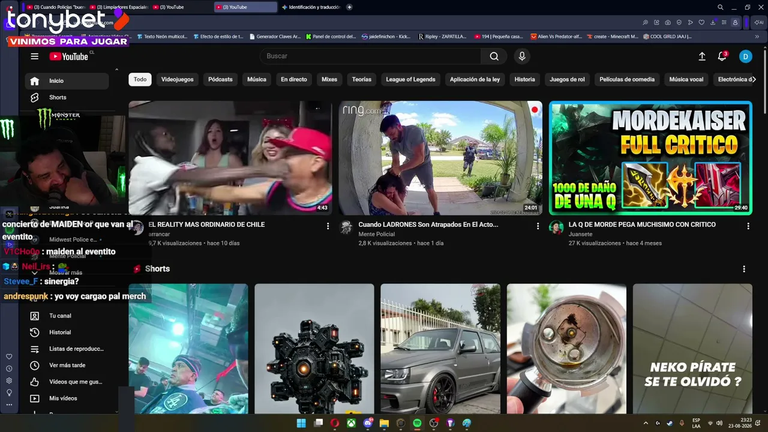This screenshot has height=432, width=768.
Task: Select the Mixes filter chip
Action: [329, 79]
